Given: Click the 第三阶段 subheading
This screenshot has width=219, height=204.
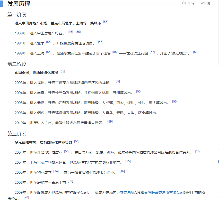Looking at the screenshot, I should click(17, 134).
